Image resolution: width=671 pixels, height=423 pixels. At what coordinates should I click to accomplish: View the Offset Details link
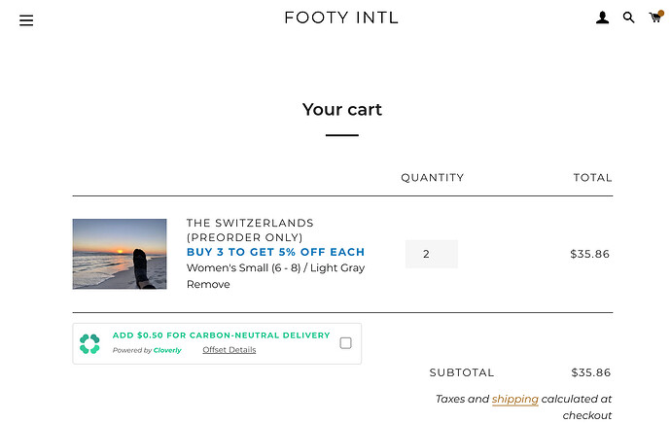(230, 350)
